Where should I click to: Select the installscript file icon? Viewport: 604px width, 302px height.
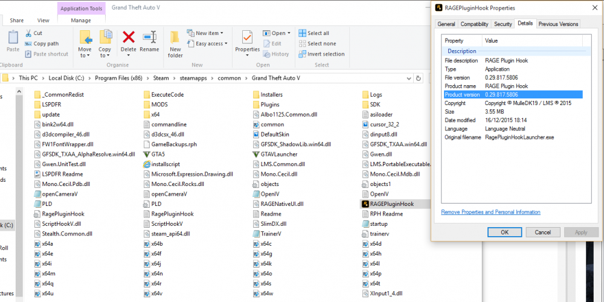[x=146, y=164]
